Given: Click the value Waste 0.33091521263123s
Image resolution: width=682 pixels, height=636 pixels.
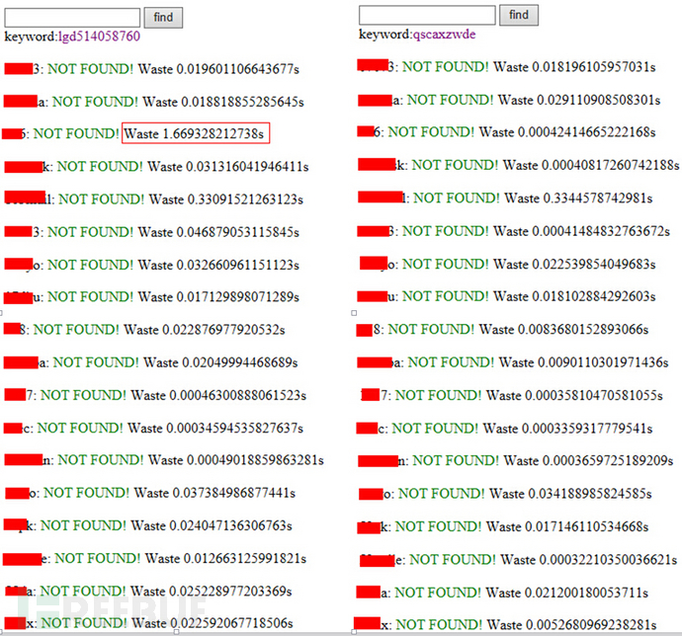Looking at the screenshot, I should pos(226,199).
